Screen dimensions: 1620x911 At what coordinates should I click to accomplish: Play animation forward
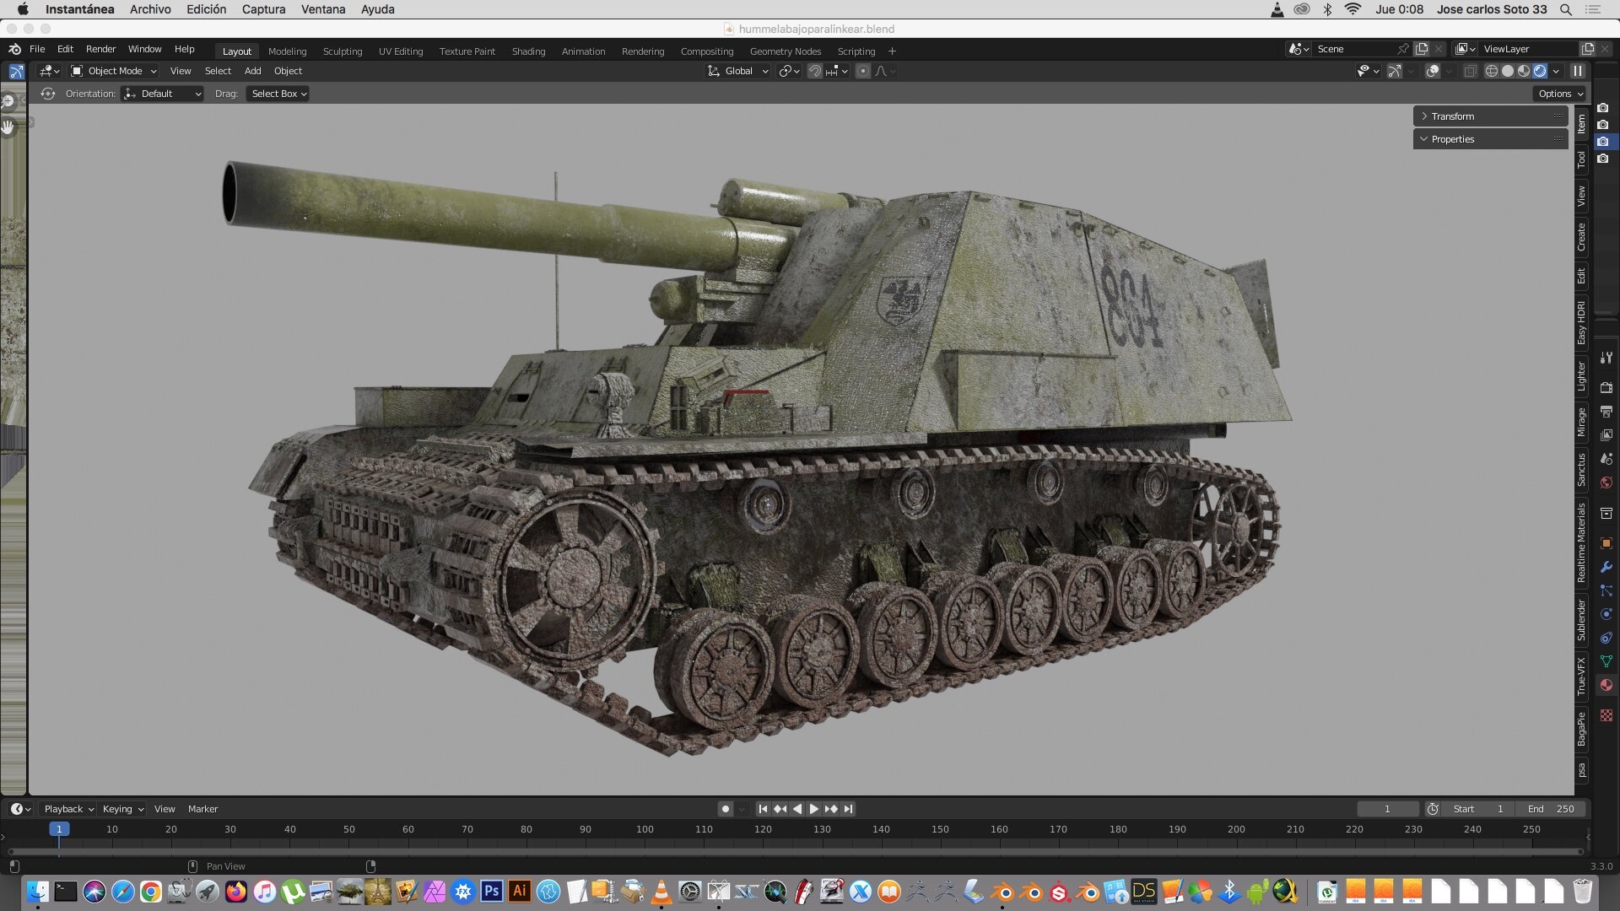click(813, 809)
